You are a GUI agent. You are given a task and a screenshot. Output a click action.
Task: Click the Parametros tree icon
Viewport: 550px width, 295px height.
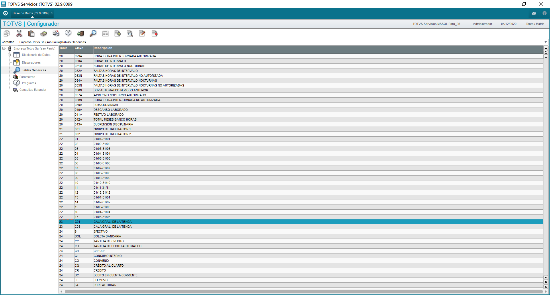tap(16, 77)
